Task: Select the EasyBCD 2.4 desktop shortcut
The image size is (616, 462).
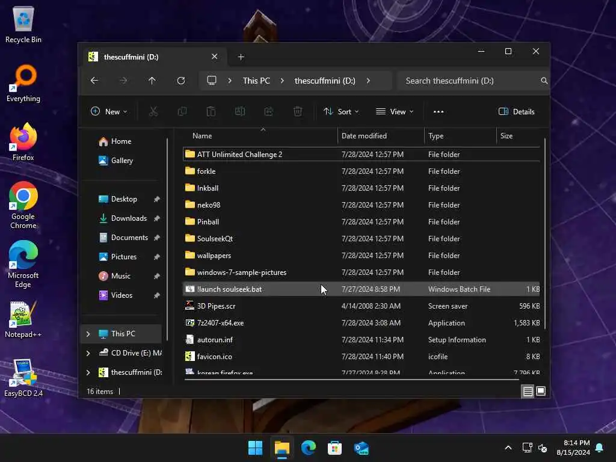Action: [x=23, y=378]
